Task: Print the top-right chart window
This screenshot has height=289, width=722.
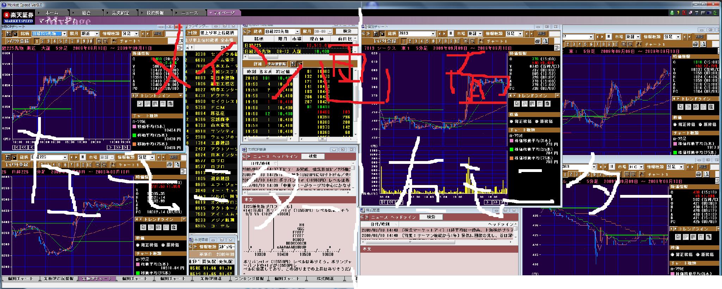Action: 695,45
